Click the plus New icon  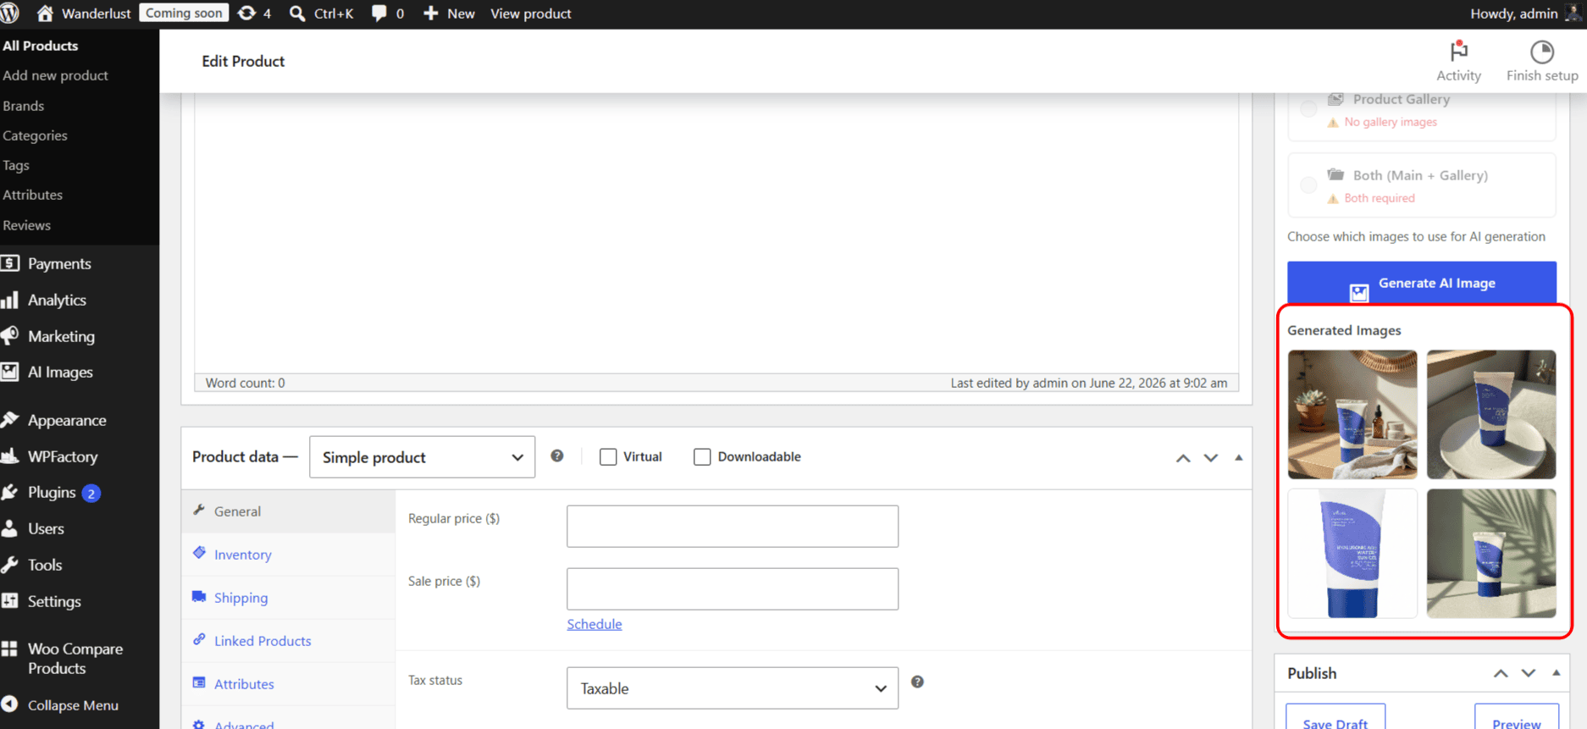click(x=430, y=14)
